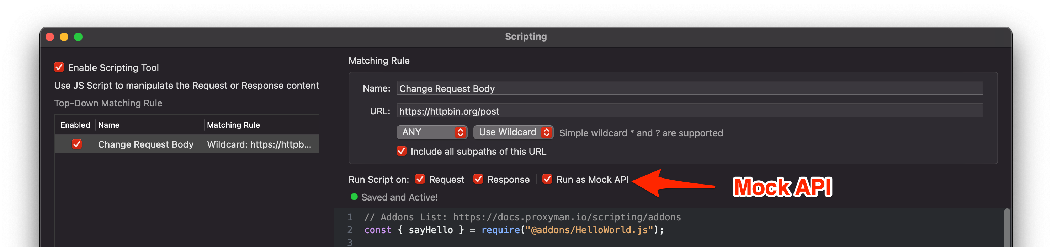
Task: Click line 2 of the script editor
Action: click(x=514, y=230)
